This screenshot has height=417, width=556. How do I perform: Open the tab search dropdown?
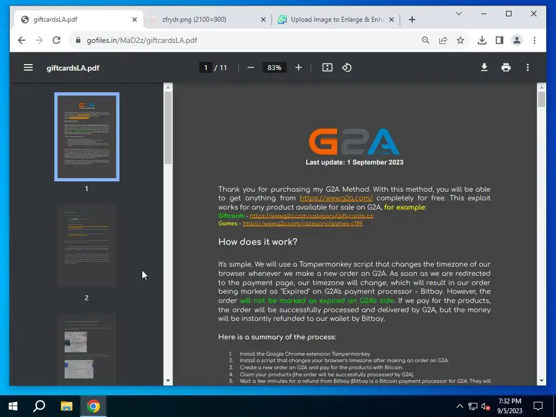point(458,14)
